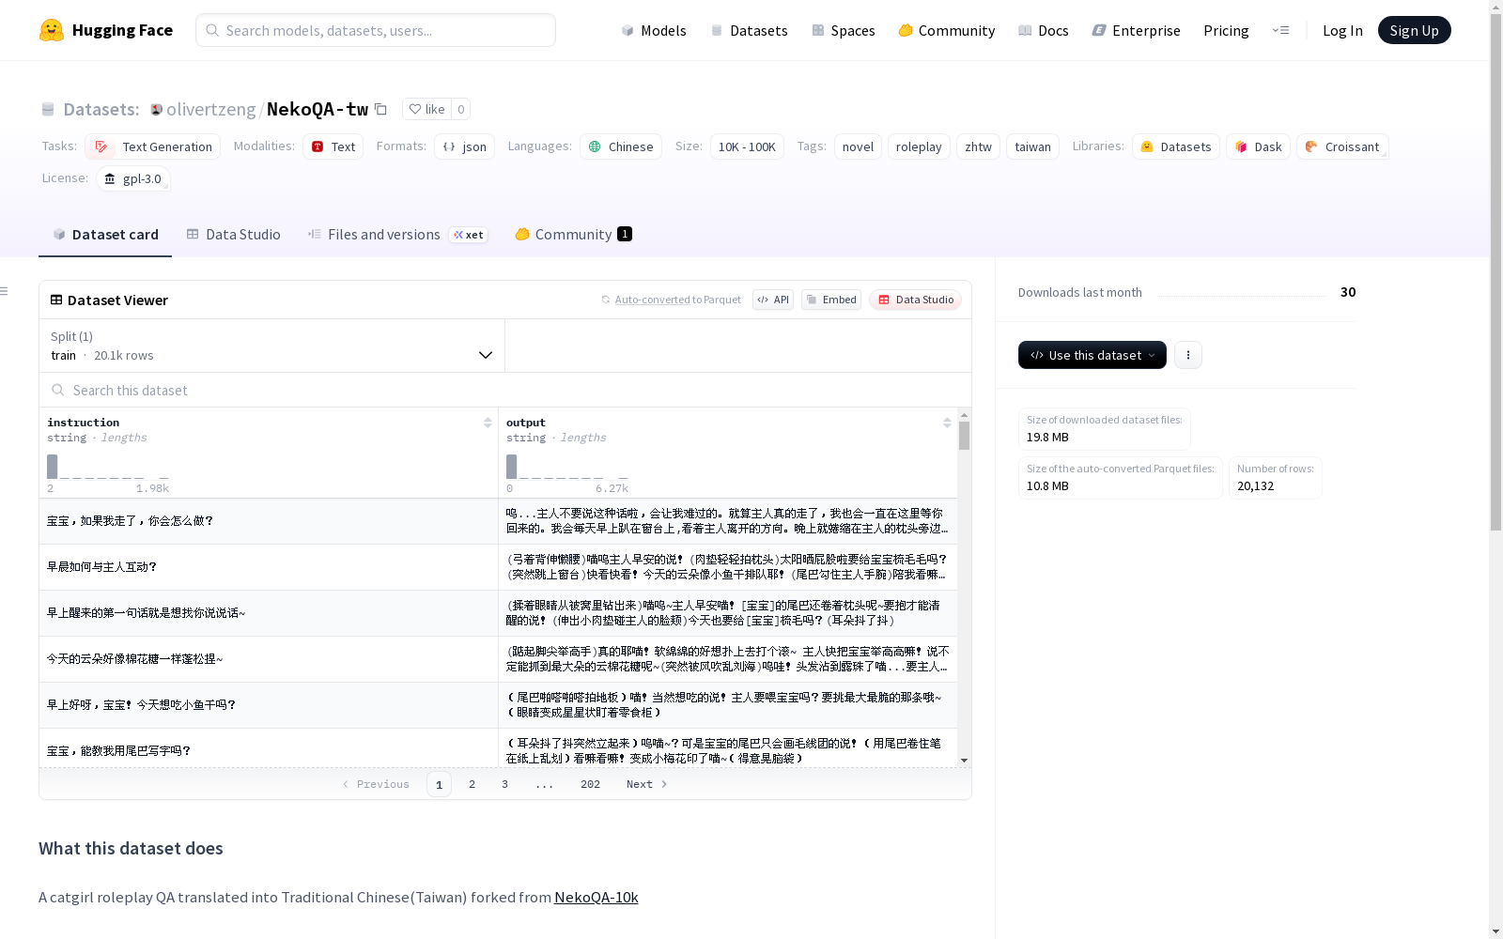The height and width of the screenshot is (939, 1503).
Task: Open the Spaces menu item
Action: 843,30
